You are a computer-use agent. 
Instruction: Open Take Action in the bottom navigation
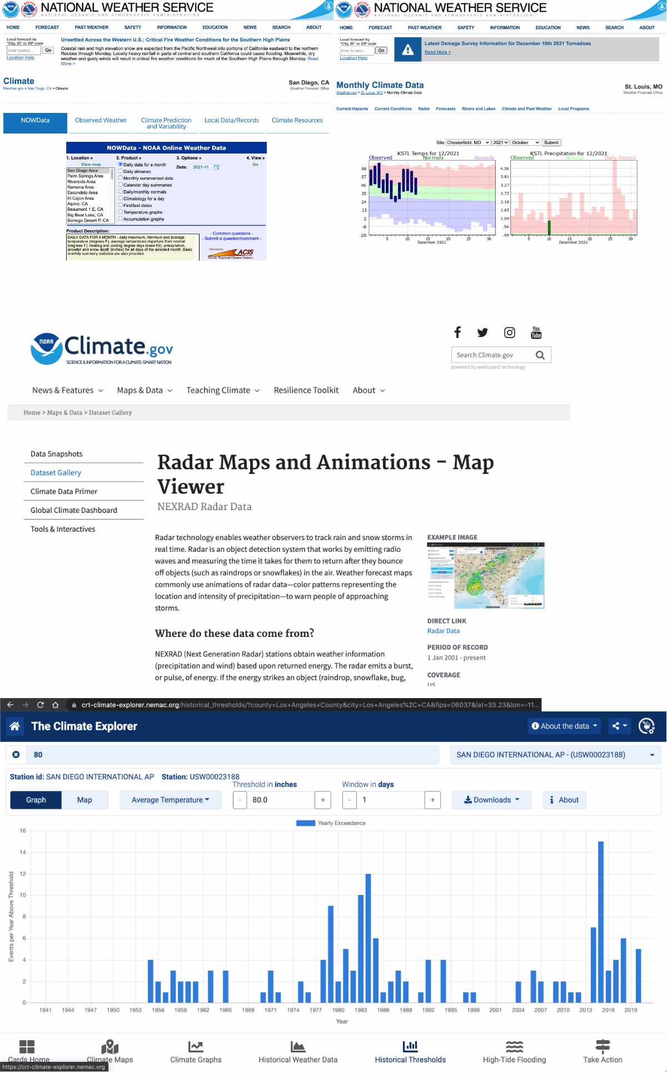603,1051
